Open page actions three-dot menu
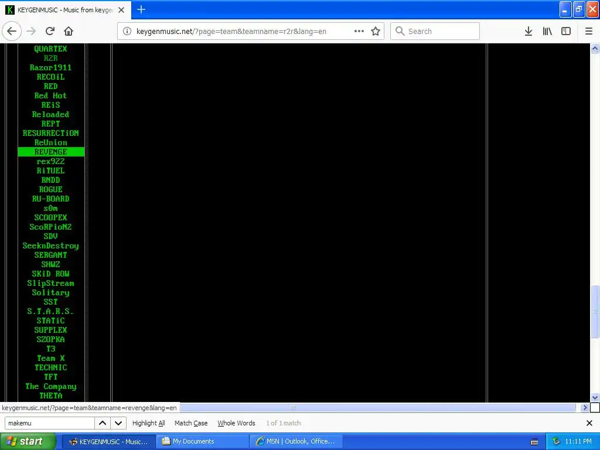Screen dimensions: 600x450 (359, 32)
